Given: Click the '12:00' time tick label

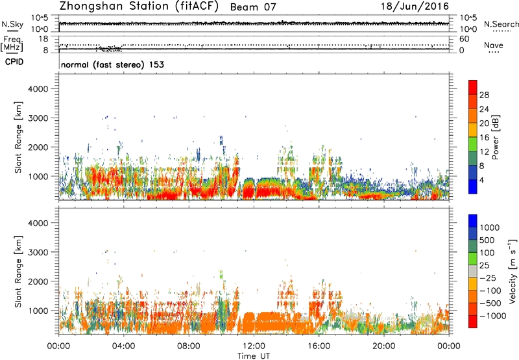Looking at the screenshot, I should pyautogui.click(x=254, y=346).
